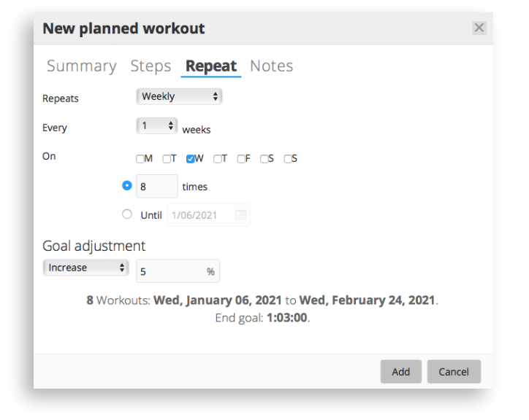529x420 pixels.
Task: Select the Until radio button
Action: pyautogui.click(x=127, y=214)
